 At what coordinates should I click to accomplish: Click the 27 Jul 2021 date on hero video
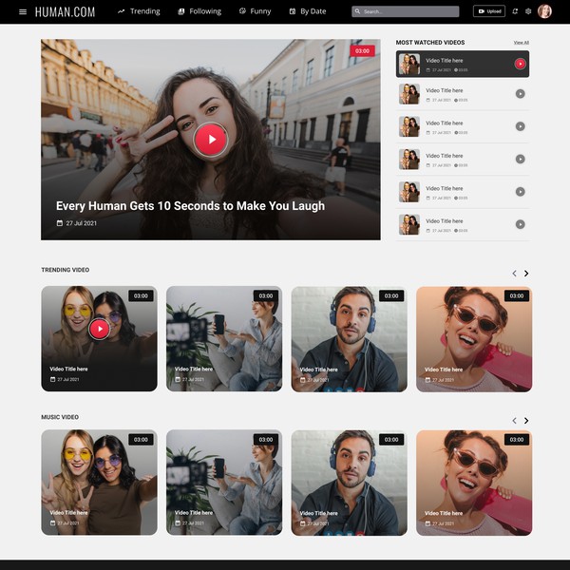point(81,223)
